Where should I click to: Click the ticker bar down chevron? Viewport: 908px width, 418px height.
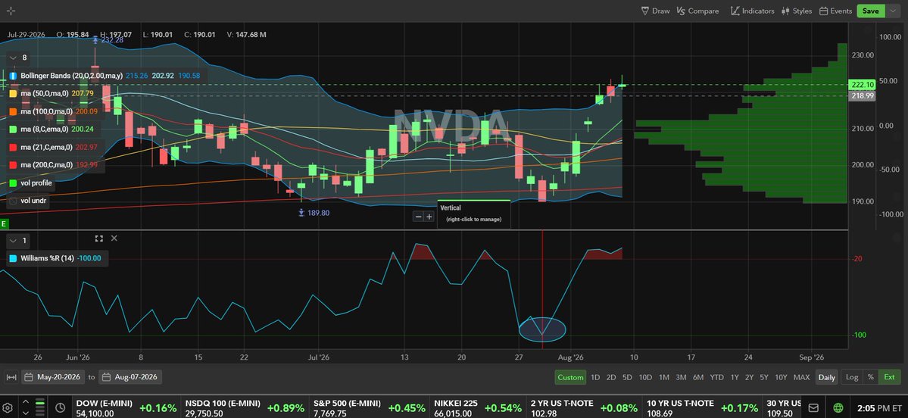point(26,413)
